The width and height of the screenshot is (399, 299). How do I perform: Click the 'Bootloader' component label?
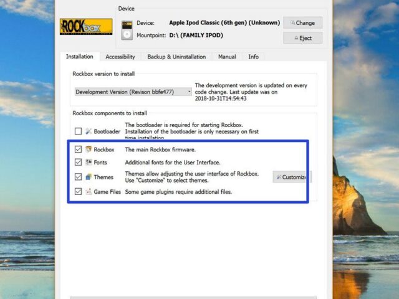click(107, 131)
